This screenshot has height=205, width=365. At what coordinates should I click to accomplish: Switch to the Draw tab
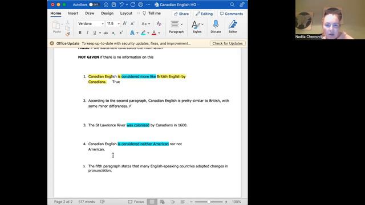90,14
